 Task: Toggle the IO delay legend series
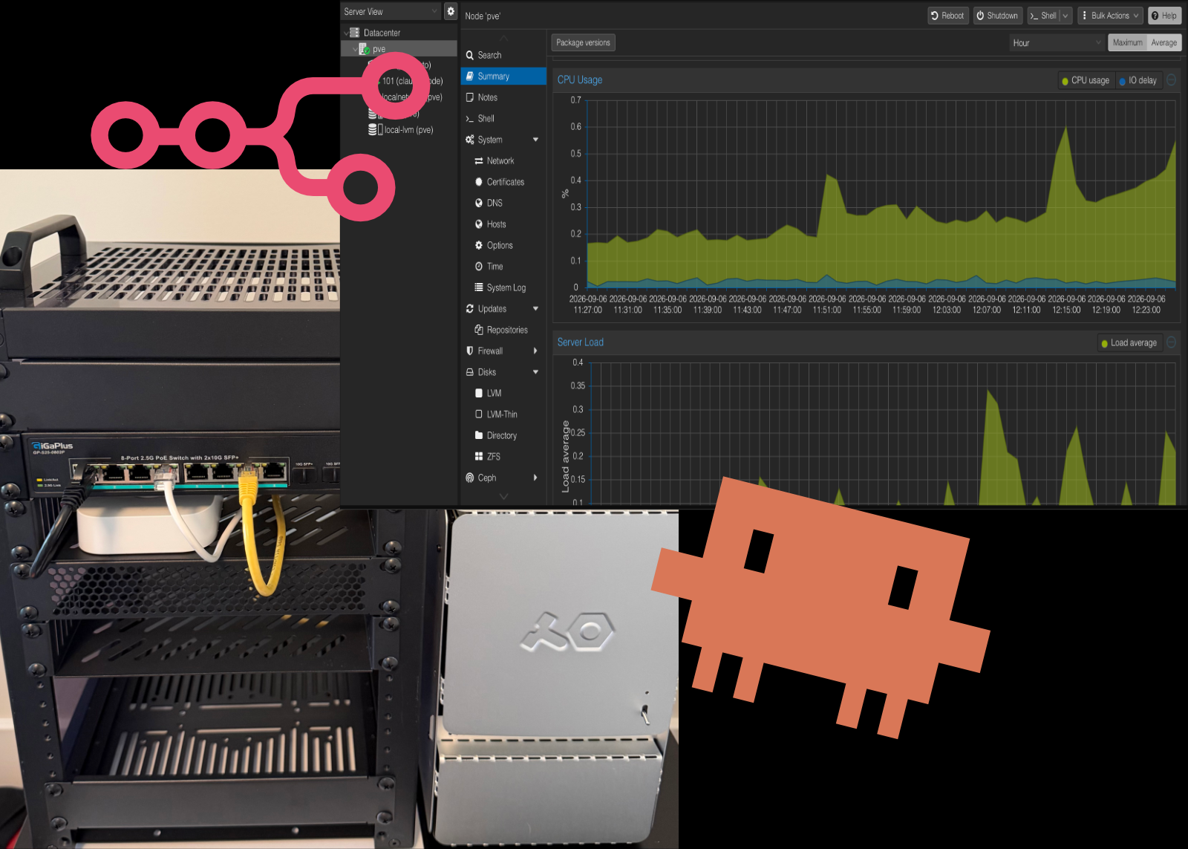(x=1138, y=80)
